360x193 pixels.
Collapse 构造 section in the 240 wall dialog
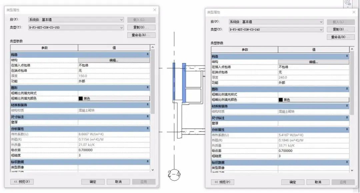tap(347, 56)
